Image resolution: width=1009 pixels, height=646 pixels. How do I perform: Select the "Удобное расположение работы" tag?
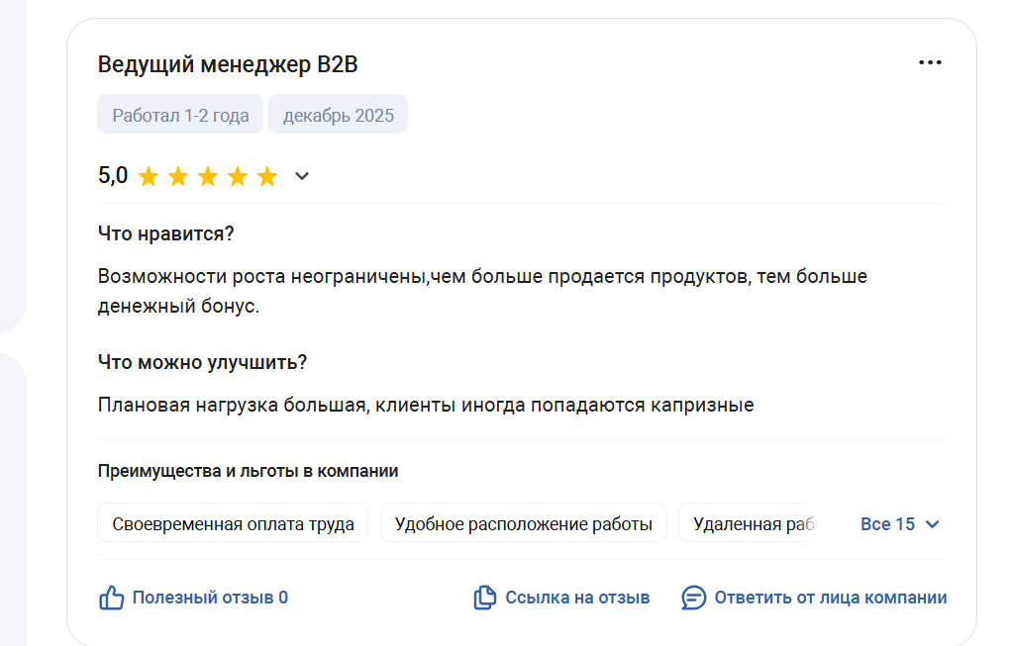click(x=523, y=523)
